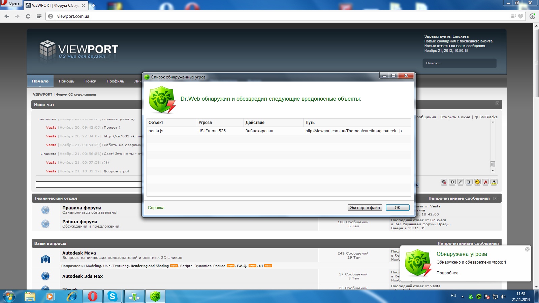
Task: Select neeta.js row in threat list
Action: (x=279, y=131)
